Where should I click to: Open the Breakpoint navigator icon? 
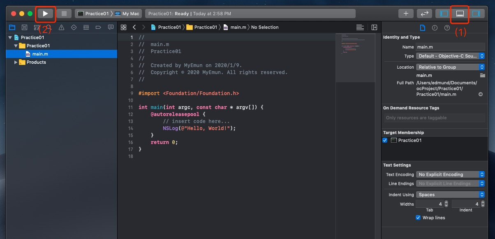98,27
